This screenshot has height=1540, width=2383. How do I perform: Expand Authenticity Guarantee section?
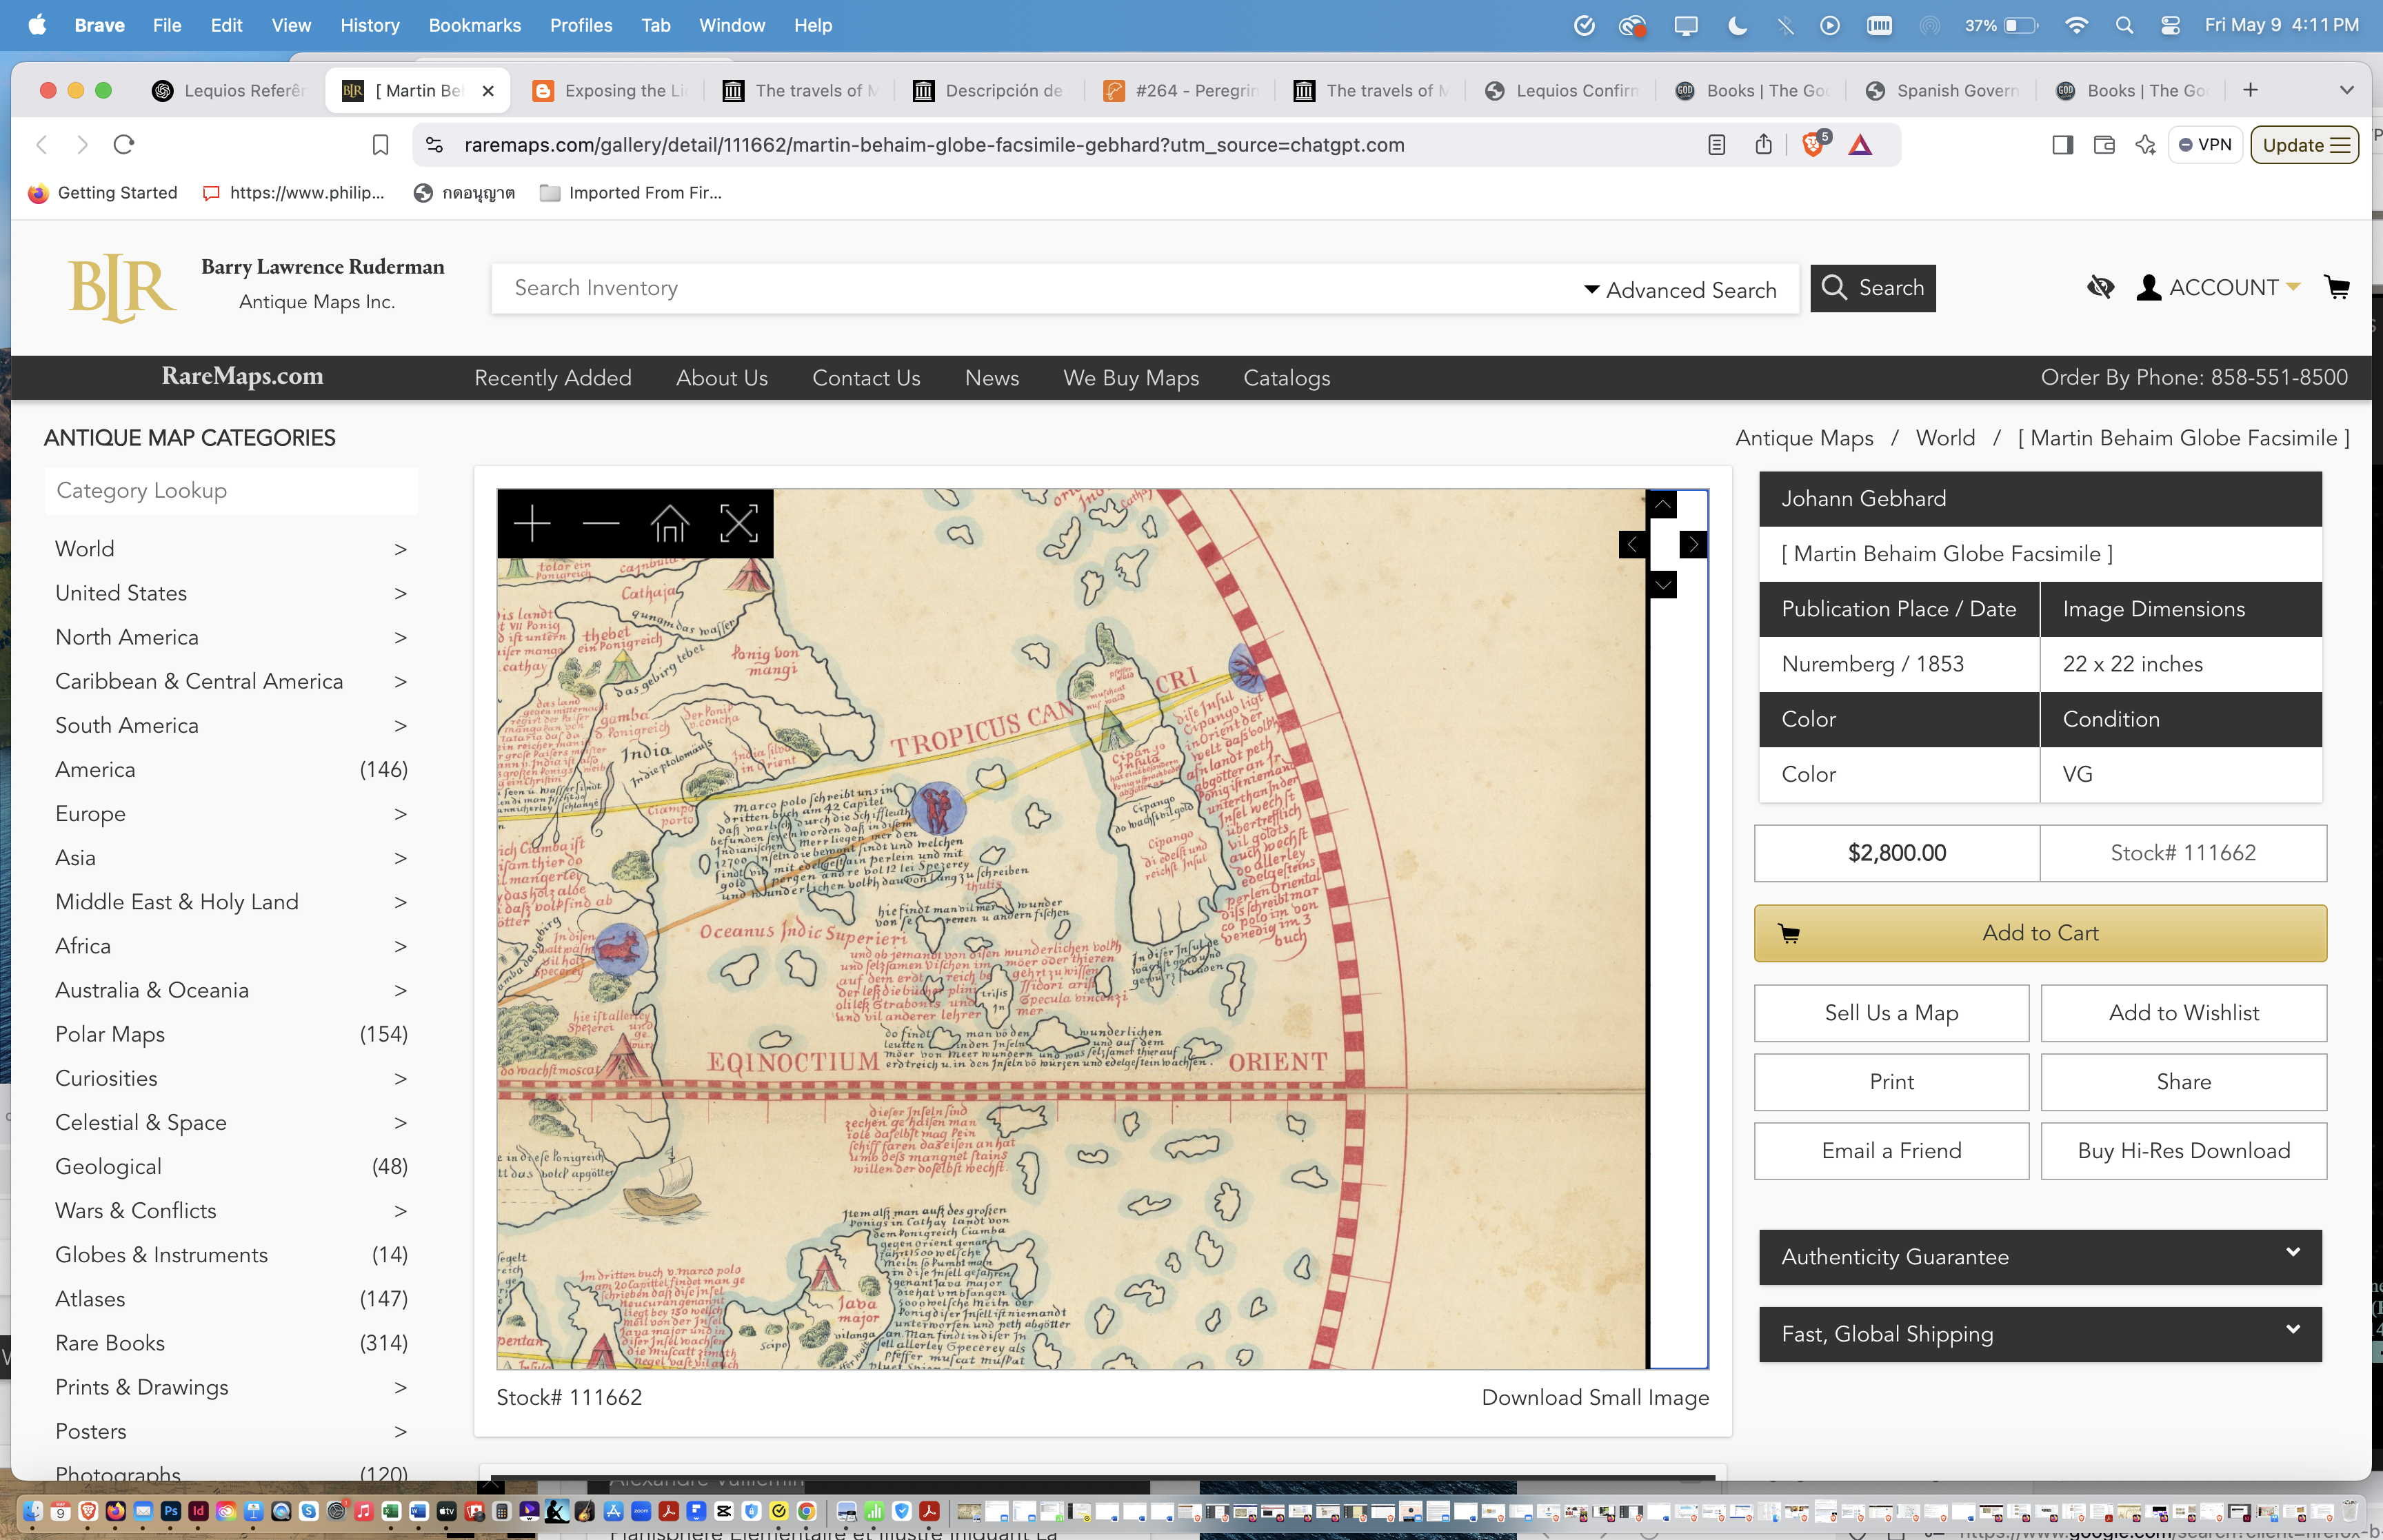pos(2040,1257)
